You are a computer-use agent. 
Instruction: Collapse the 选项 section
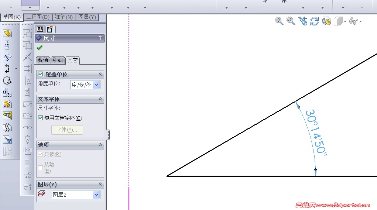pos(100,145)
